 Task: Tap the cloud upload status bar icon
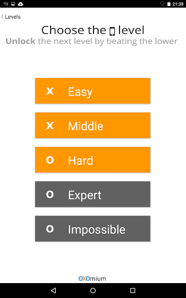coord(20,4)
